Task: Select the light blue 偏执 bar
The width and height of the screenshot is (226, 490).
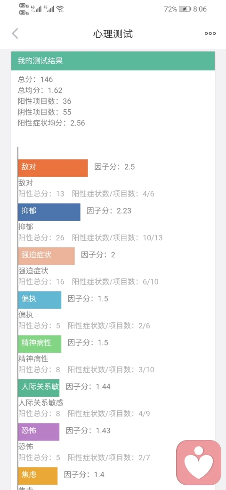Action: click(x=40, y=300)
